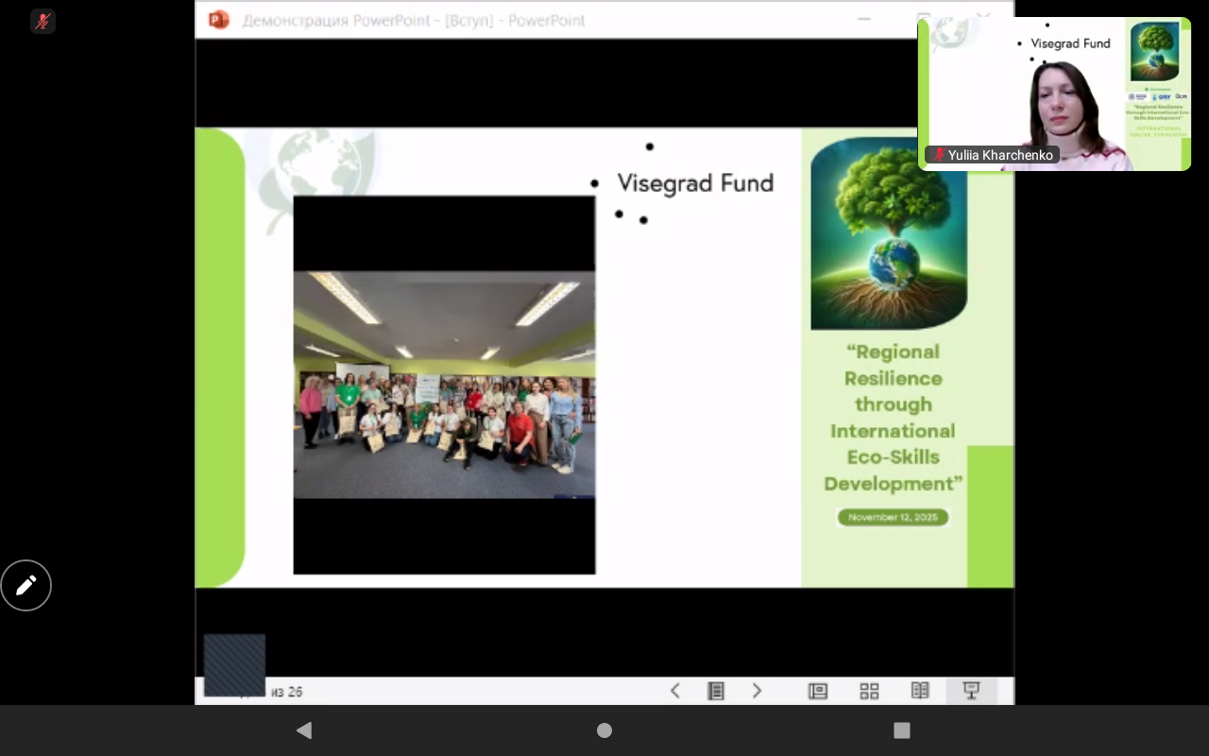Image resolution: width=1209 pixels, height=756 pixels.
Task: Advance to the next slide arrow
Action: pos(757,691)
